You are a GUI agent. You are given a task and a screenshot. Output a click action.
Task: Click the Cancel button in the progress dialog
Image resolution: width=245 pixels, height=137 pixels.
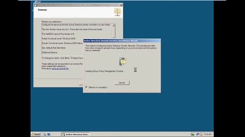click(x=122, y=83)
